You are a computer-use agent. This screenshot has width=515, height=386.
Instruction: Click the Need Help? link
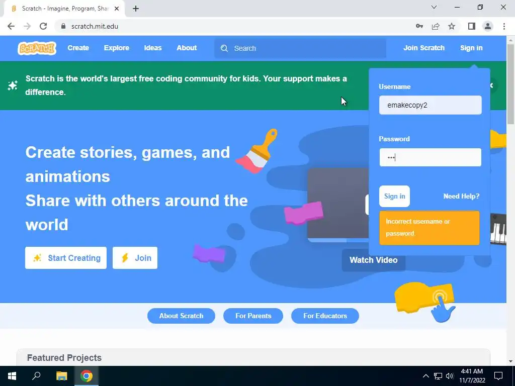coord(461,197)
